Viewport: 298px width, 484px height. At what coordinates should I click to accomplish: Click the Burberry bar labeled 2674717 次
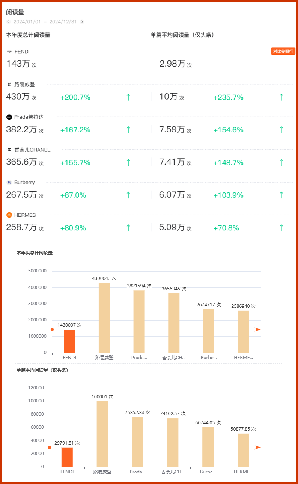coord(209,331)
